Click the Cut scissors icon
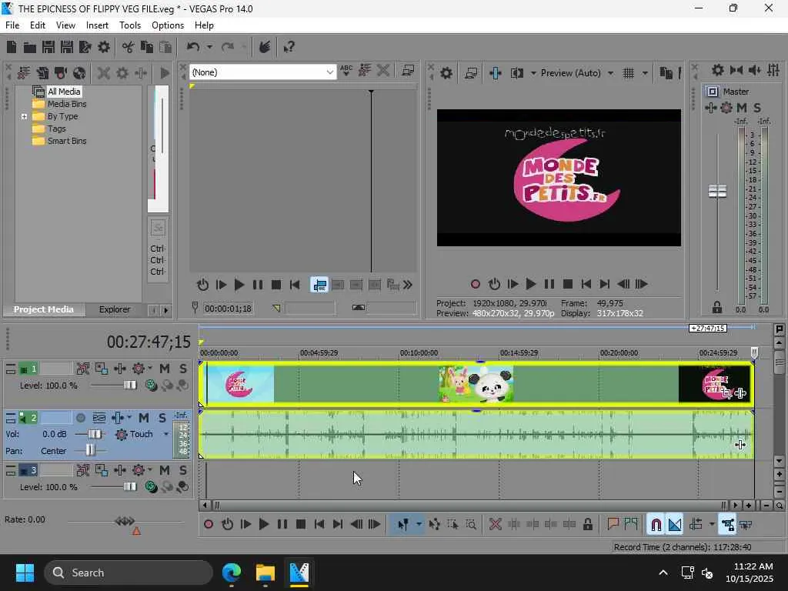The image size is (788, 591). (x=129, y=47)
